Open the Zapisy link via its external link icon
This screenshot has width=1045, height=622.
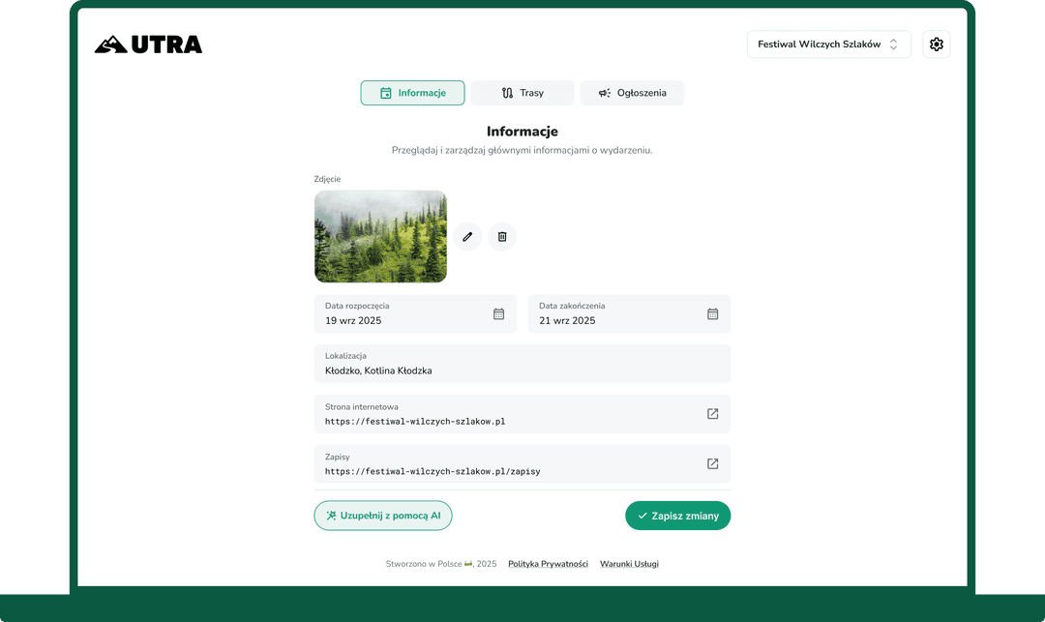(x=712, y=463)
